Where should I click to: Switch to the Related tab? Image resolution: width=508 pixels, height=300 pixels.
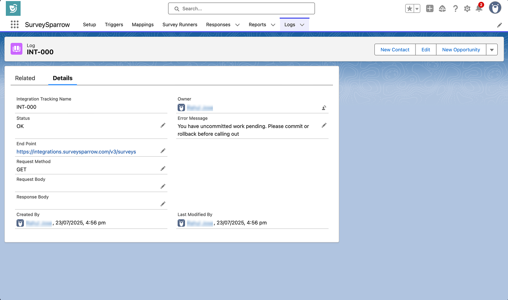click(25, 78)
